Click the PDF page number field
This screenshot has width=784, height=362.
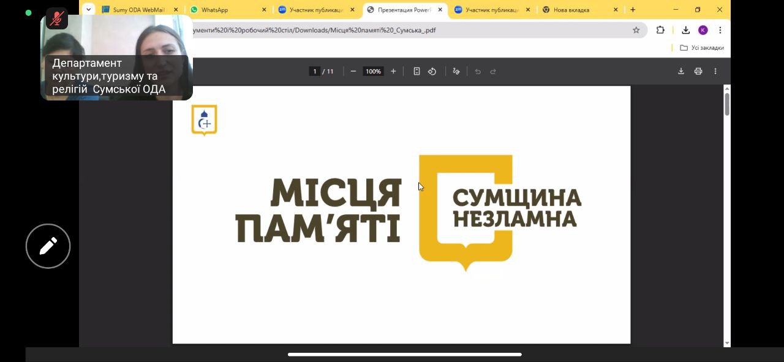315,71
